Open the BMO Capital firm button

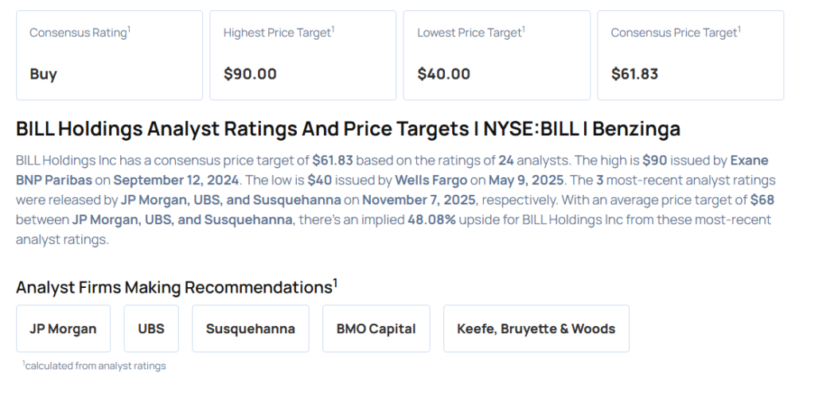pos(376,328)
